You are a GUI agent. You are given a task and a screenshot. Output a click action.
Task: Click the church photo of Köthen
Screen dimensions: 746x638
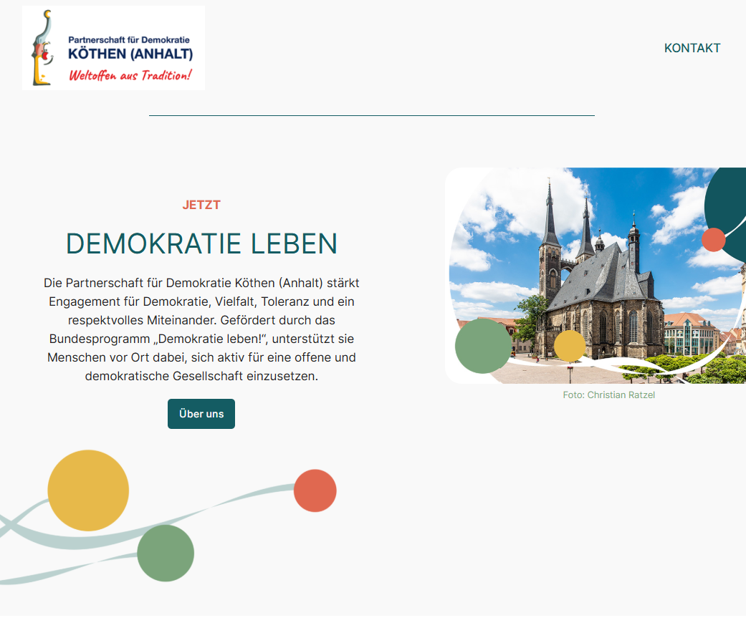[596, 275]
